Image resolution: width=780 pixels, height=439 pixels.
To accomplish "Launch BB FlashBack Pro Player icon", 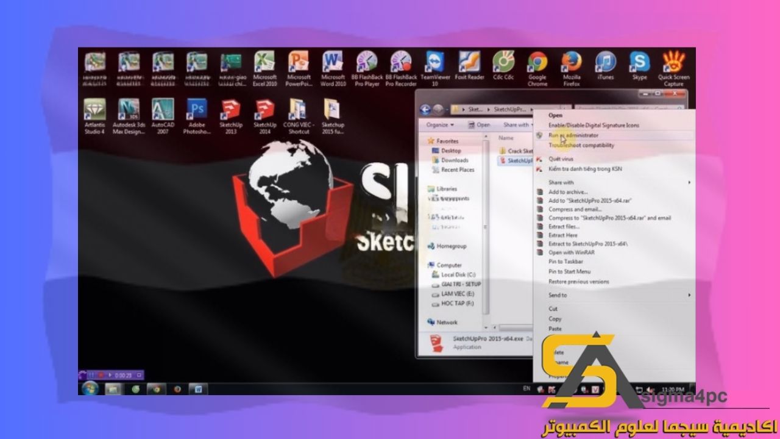I will (x=367, y=68).
